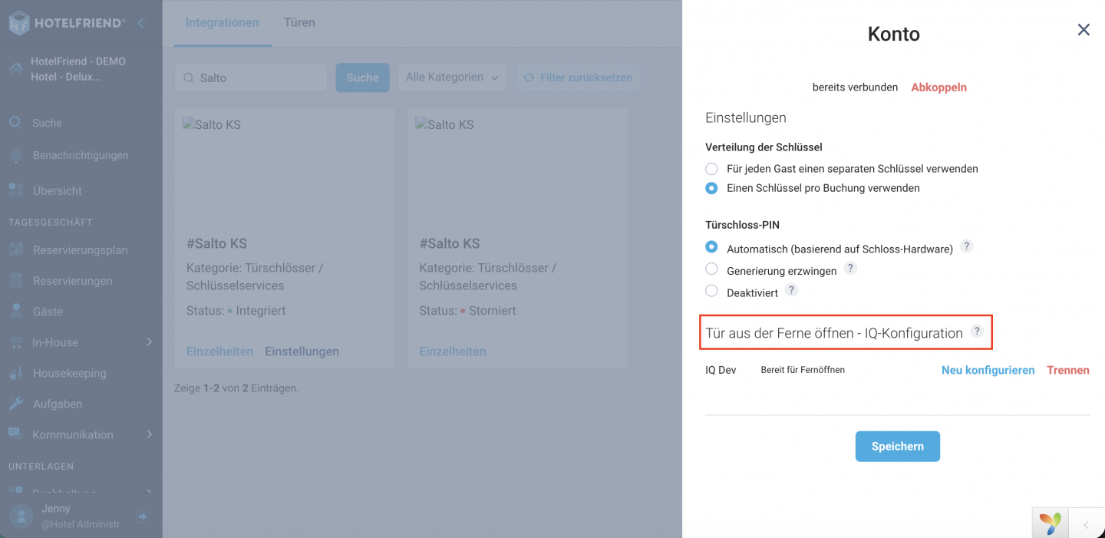Image resolution: width=1105 pixels, height=538 pixels.
Task: Switch to the Türen tab
Action: [299, 22]
